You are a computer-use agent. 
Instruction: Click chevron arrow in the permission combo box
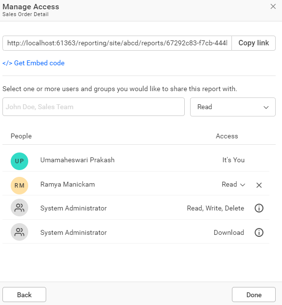point(266,107)
